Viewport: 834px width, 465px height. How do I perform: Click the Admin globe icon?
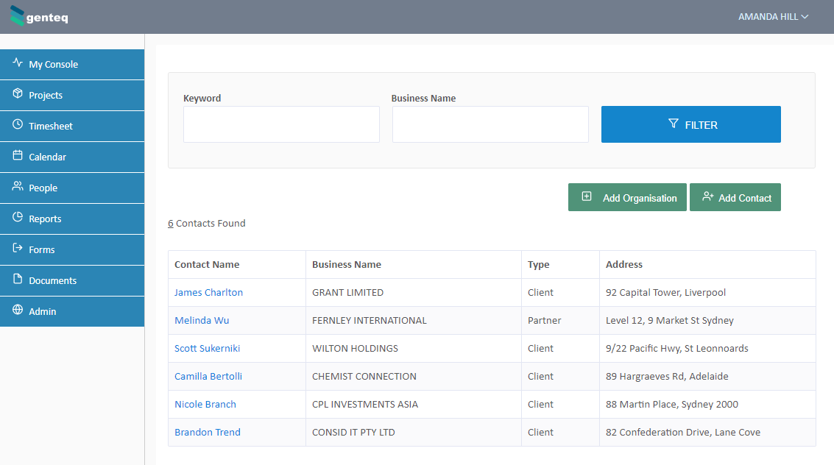coord(18,309)
